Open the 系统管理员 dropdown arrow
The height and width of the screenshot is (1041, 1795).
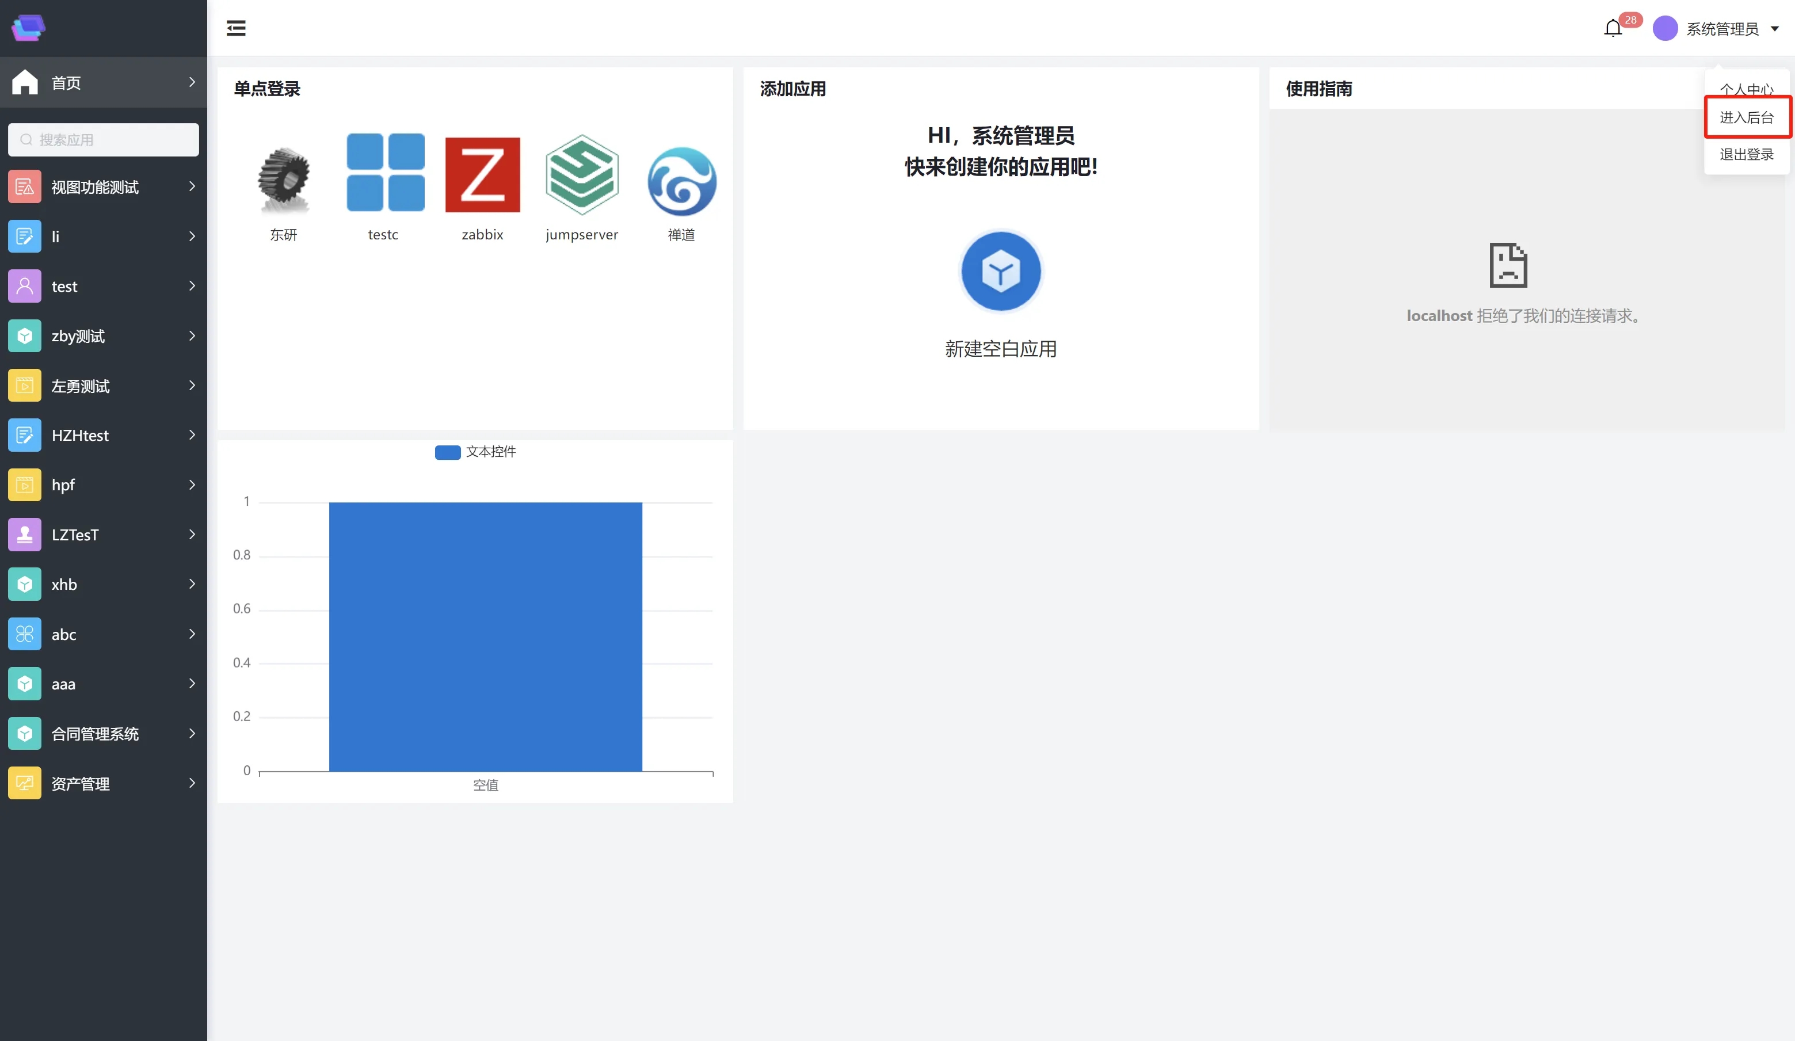1775,29
